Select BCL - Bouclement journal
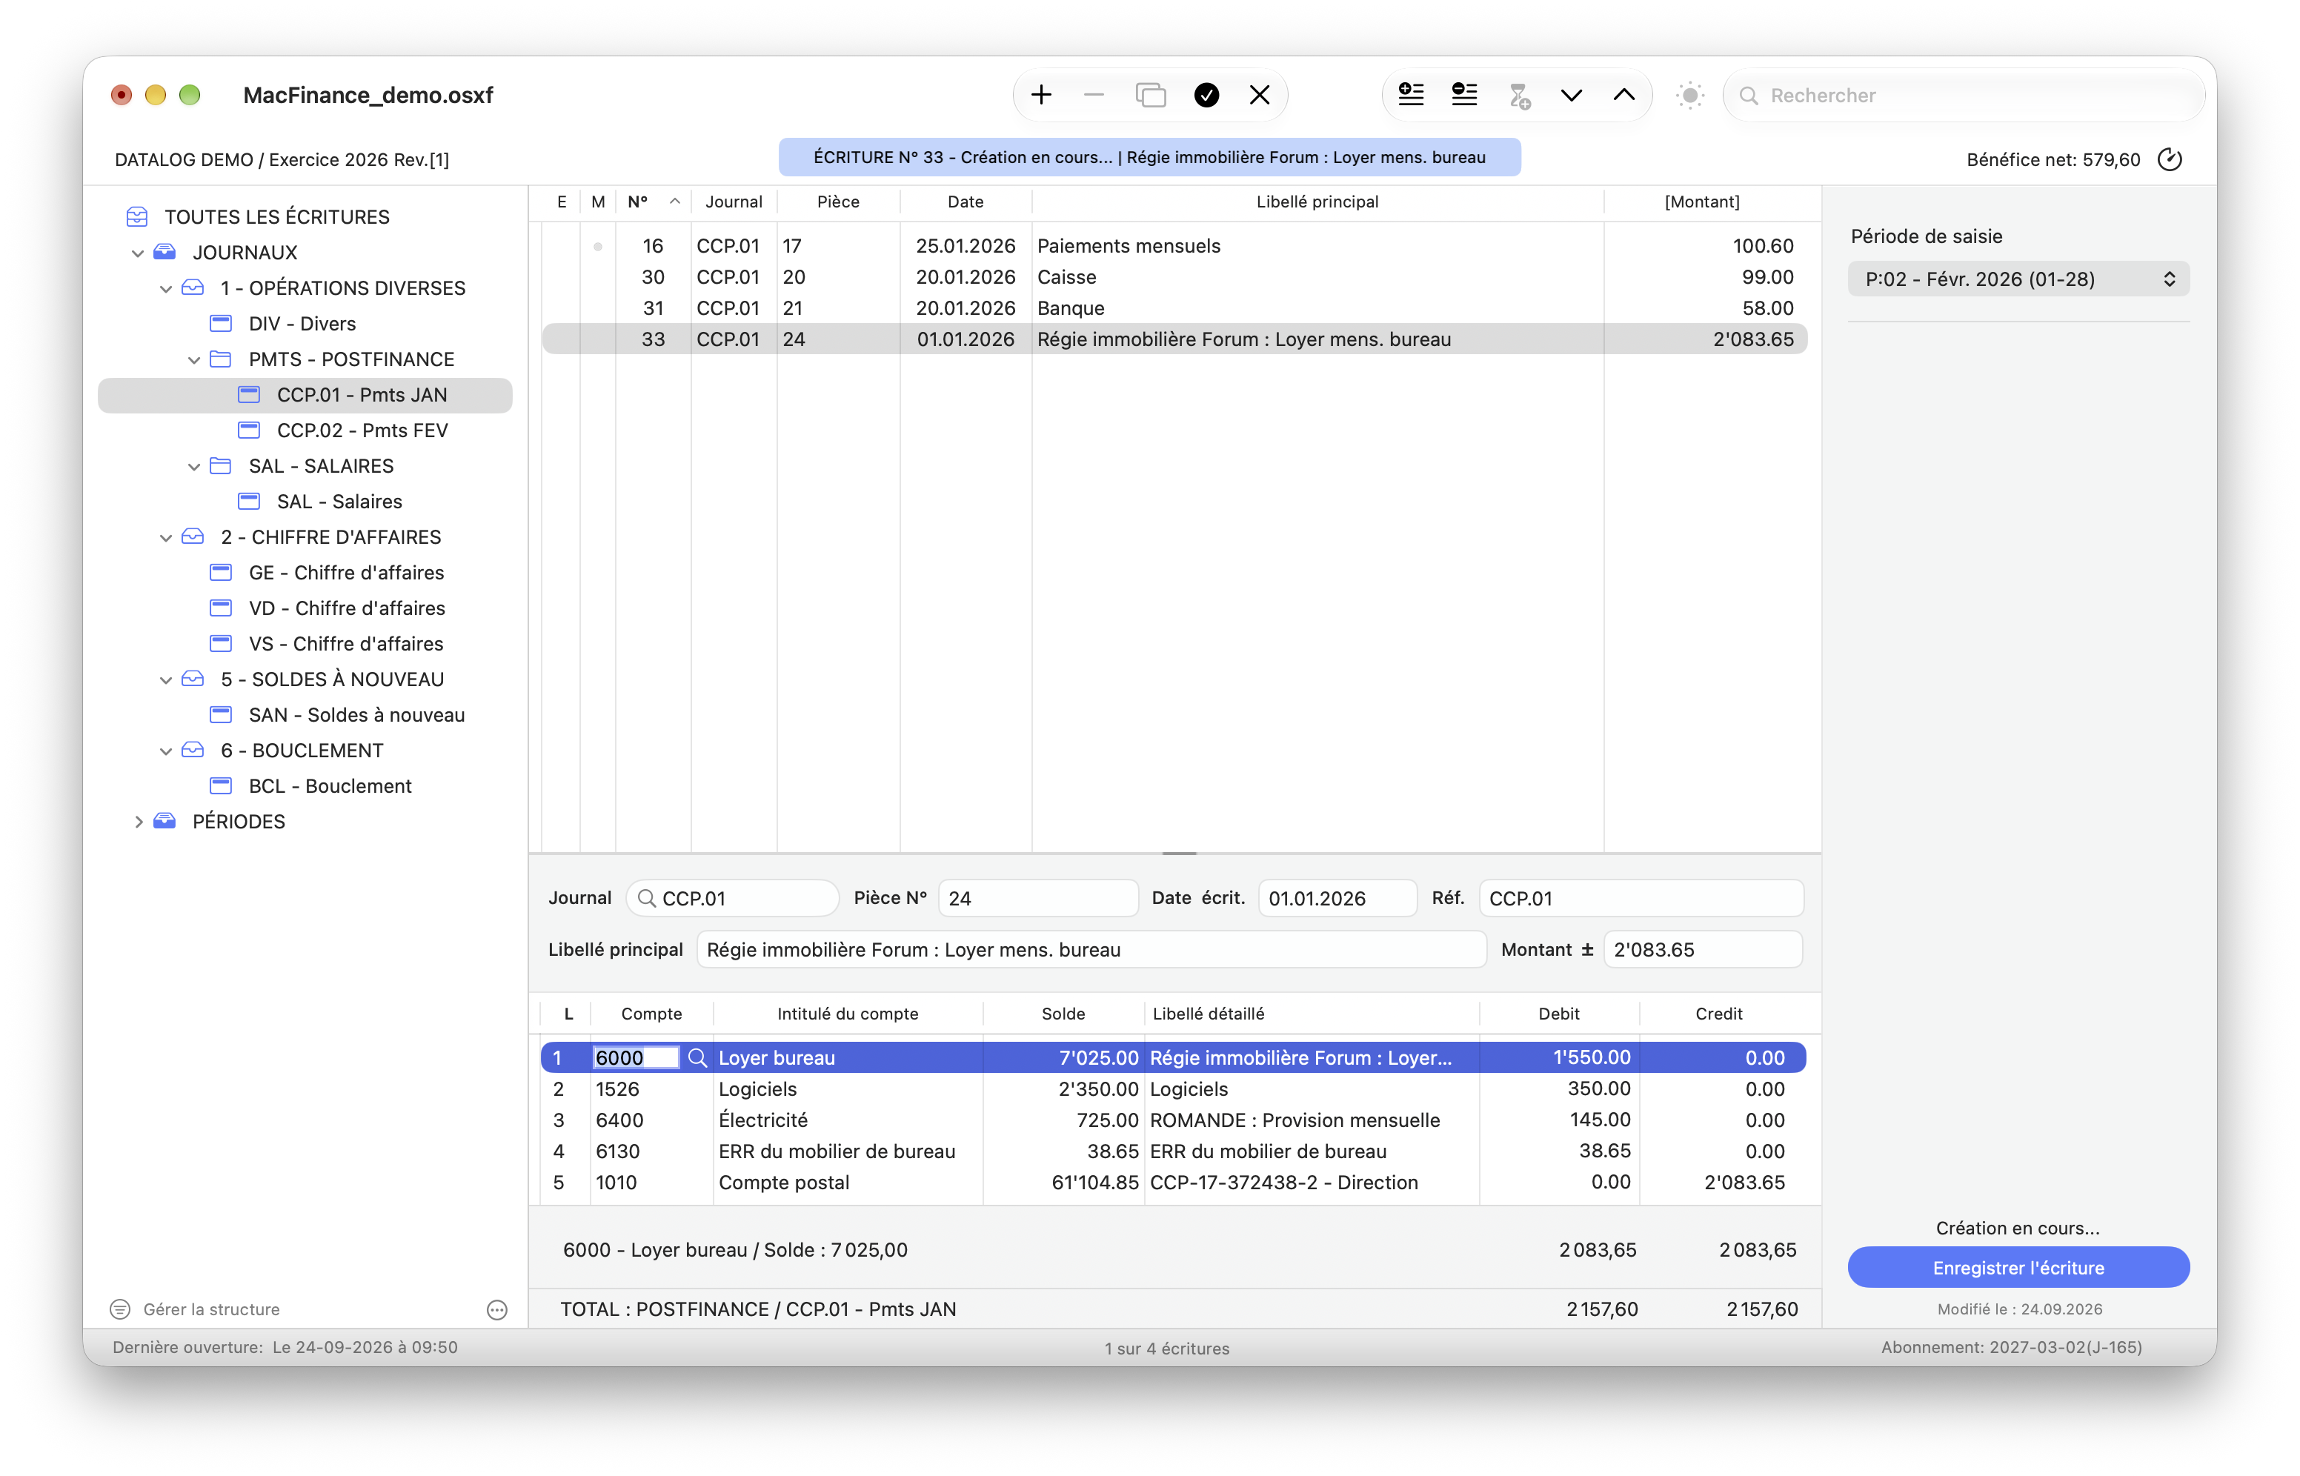Image resolution: width=2300 pixels, height=1476 pixels. pos(330,786)
